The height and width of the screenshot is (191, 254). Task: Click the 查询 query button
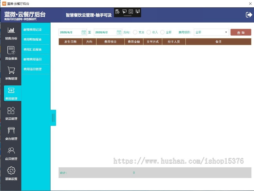pos(241,32)
